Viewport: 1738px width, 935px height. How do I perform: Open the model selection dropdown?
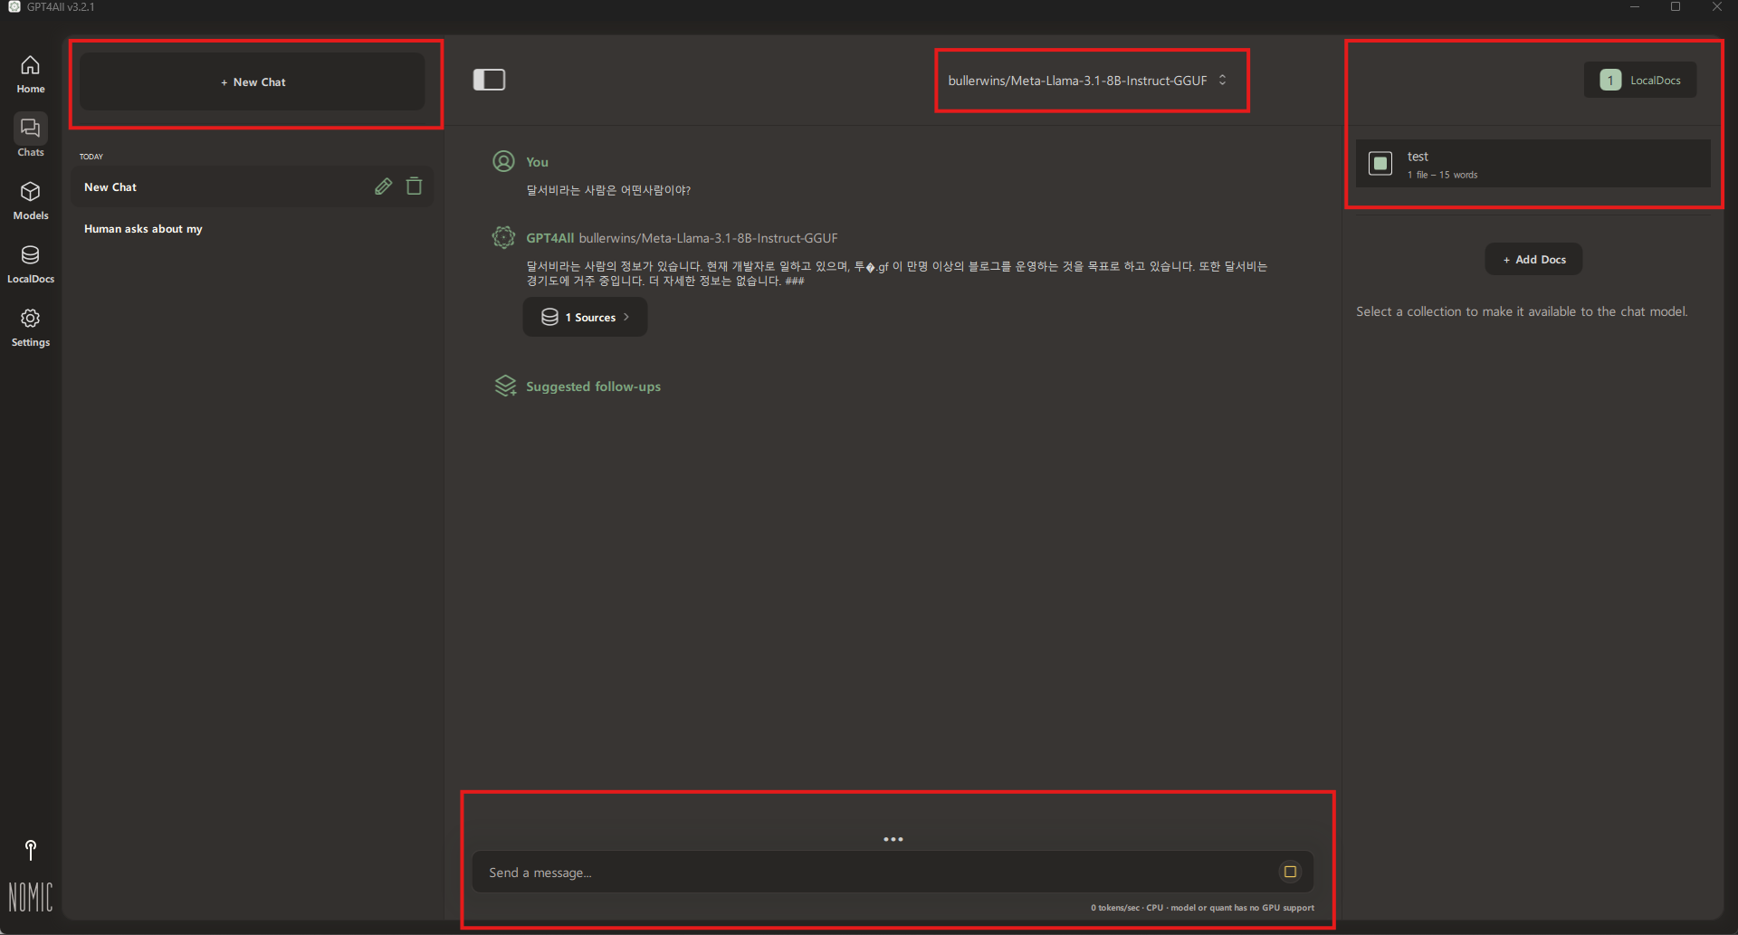coord(1088,81)
